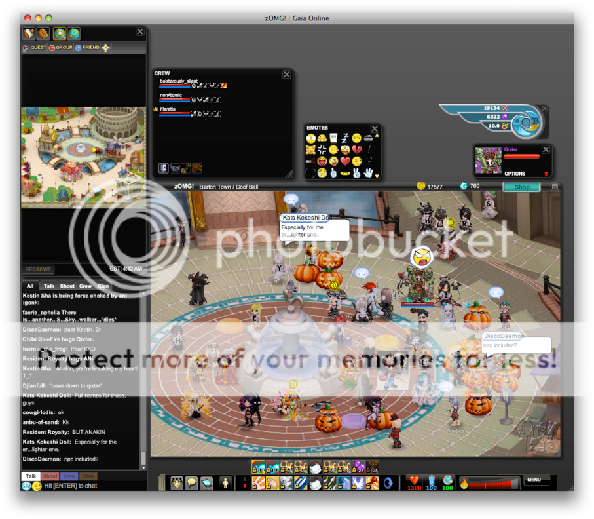Image resolution: width=594 pixels, height=519 pixels.
Task: Click the stand/sit avatar pose icon
Action: (225, 484)
